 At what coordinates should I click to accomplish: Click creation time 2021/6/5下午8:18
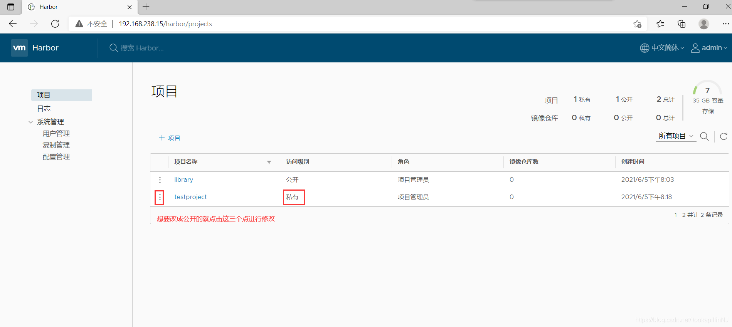(x=646, y=197)
